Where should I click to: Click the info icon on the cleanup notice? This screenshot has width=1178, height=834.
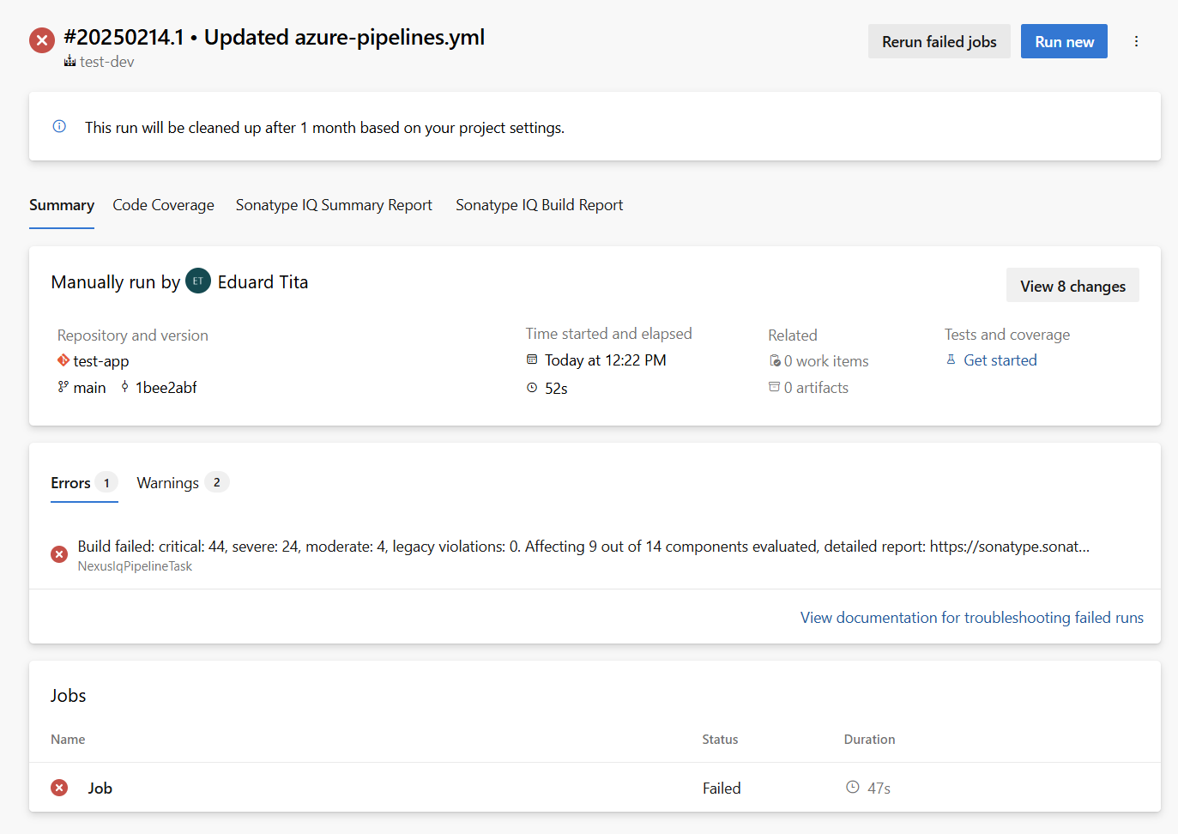[58, 126]
